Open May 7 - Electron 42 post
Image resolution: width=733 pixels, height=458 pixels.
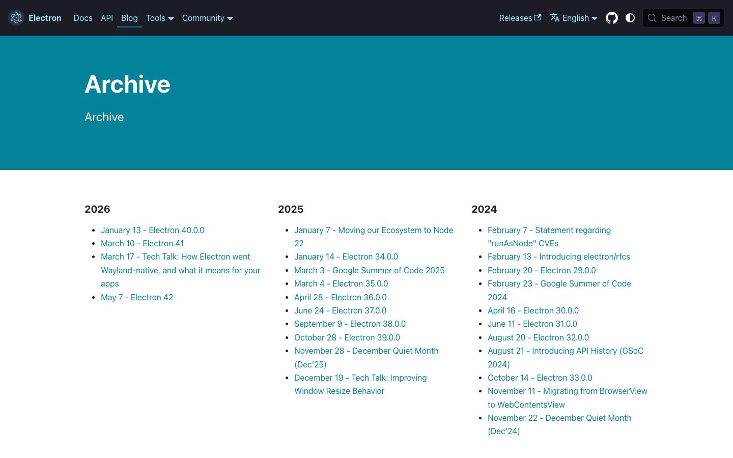point(137,297)
